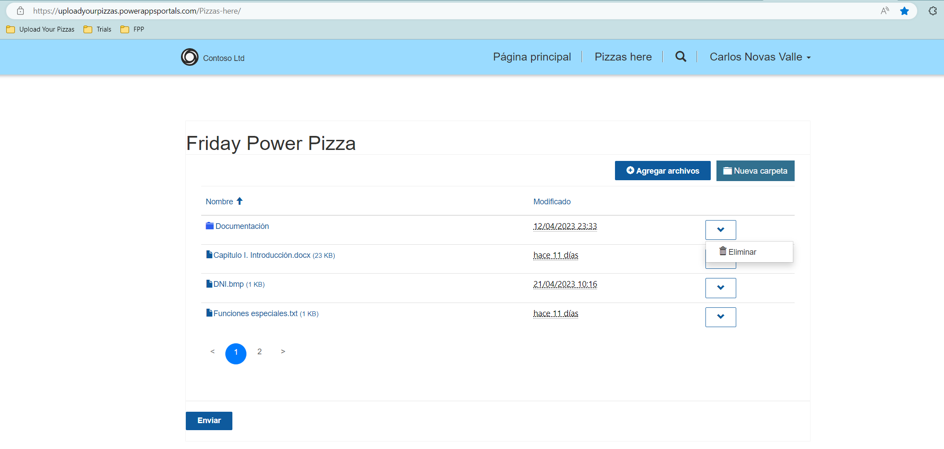This screenshot has height=449, width=944.
Task: Expand the DNI.bmp row action dropdown
Action: click(x=720, y=288)
